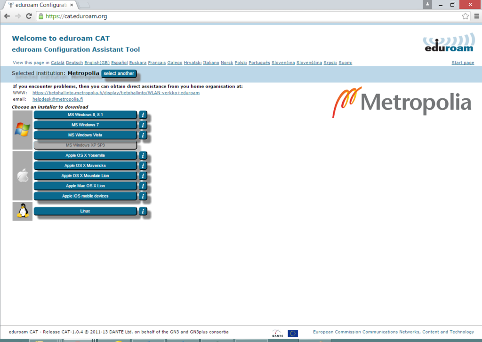Open info for Apple OS X Yosemite
Image resolution: width=482 pixels, height=342 pixels.
[143, 156]
